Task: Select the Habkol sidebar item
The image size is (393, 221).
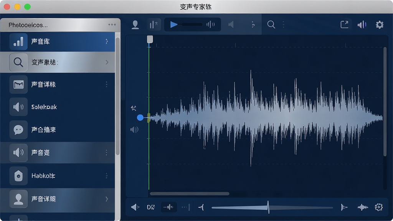Action: pos(58,176)
